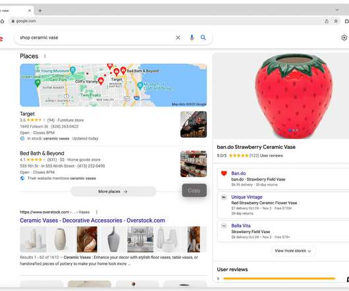
Task: Click the Ocean Beach green map pin
Action: [x=38, y=83]
